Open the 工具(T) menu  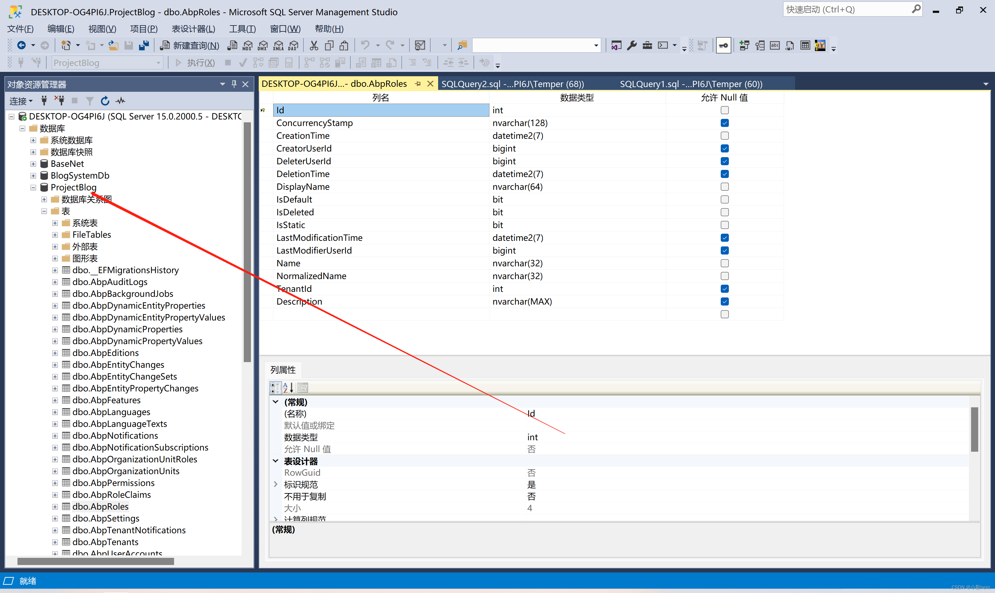[242, 29]
